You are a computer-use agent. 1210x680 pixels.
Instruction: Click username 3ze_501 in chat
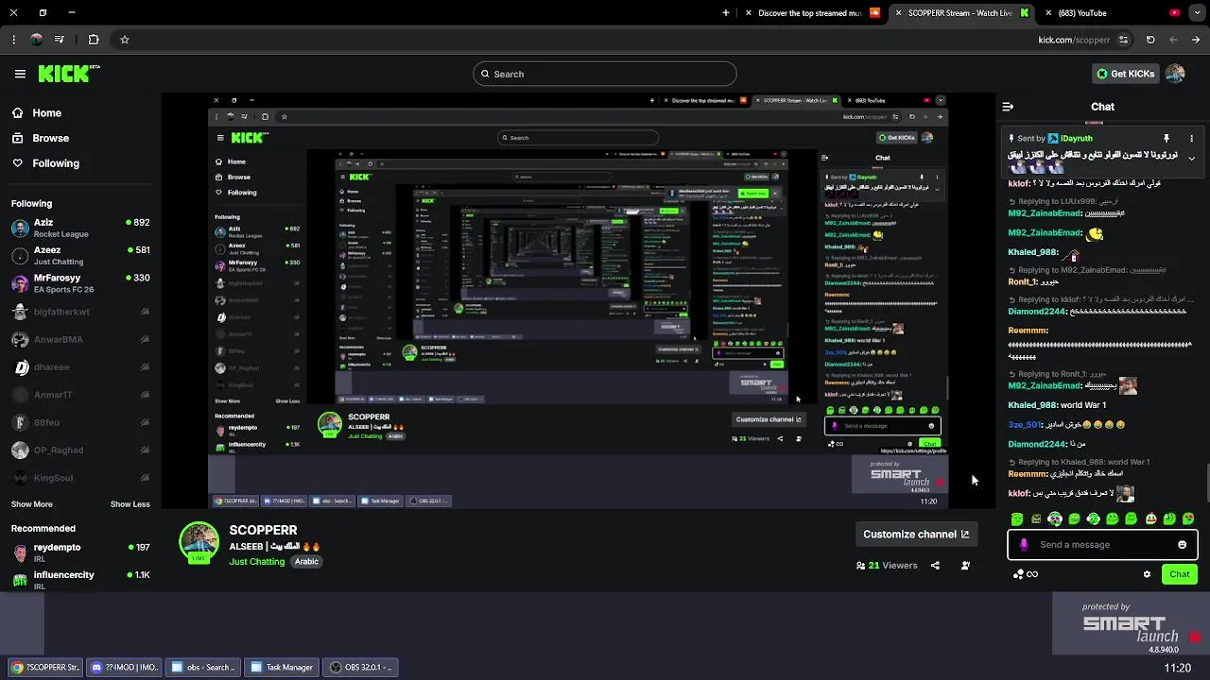click(1025, 425)
